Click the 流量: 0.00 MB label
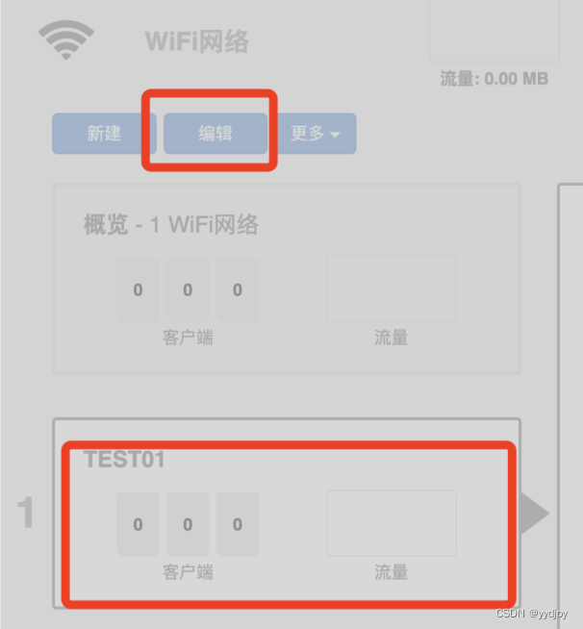Image resolution: width=583 pixels, height=629 pixels. pos(494,79)
